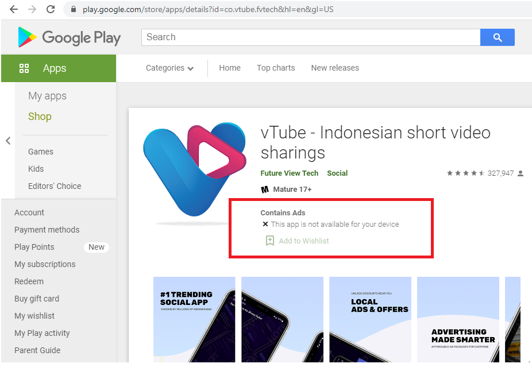
Task: Open My wishlist
Action: [x=34, y=316]
